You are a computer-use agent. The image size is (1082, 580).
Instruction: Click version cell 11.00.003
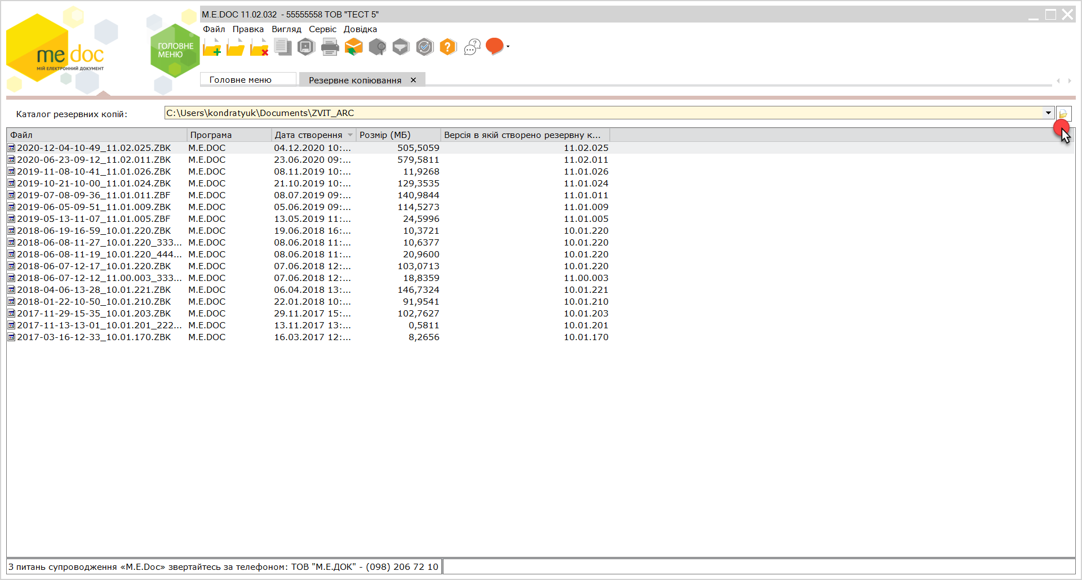[586, 278]
